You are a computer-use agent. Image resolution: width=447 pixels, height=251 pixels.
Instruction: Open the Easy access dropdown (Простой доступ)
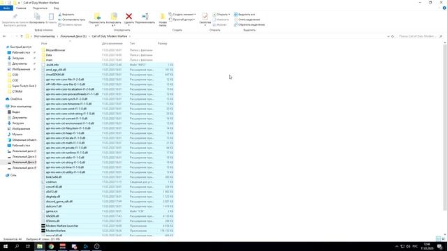[x=182, y=20]
